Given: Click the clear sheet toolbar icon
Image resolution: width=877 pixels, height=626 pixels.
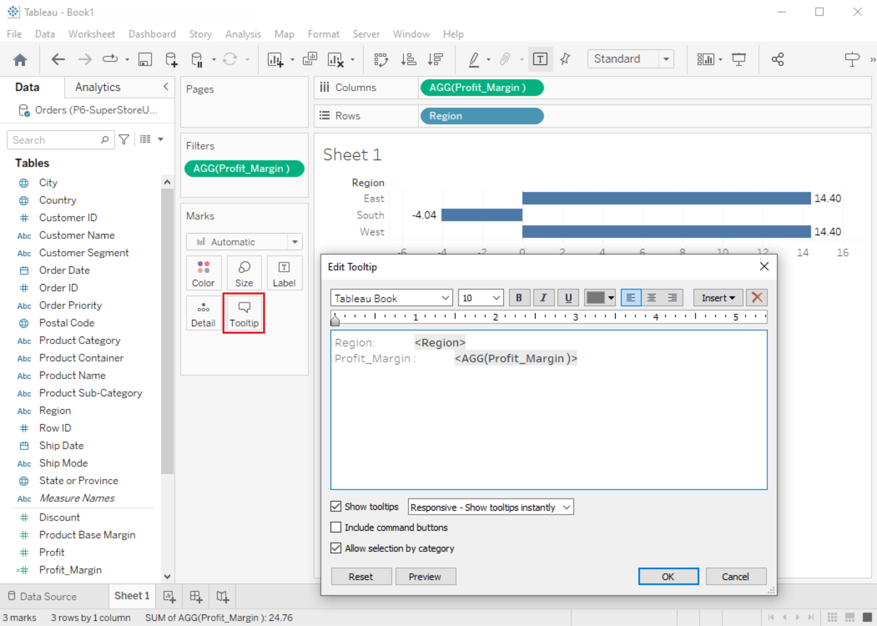Looking at the screenshot, I should (x=335, y=59).
